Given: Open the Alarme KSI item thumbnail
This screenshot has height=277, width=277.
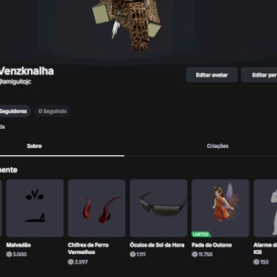Looking at the screenshot, I should pyautogui.click(x=265, y=208).
